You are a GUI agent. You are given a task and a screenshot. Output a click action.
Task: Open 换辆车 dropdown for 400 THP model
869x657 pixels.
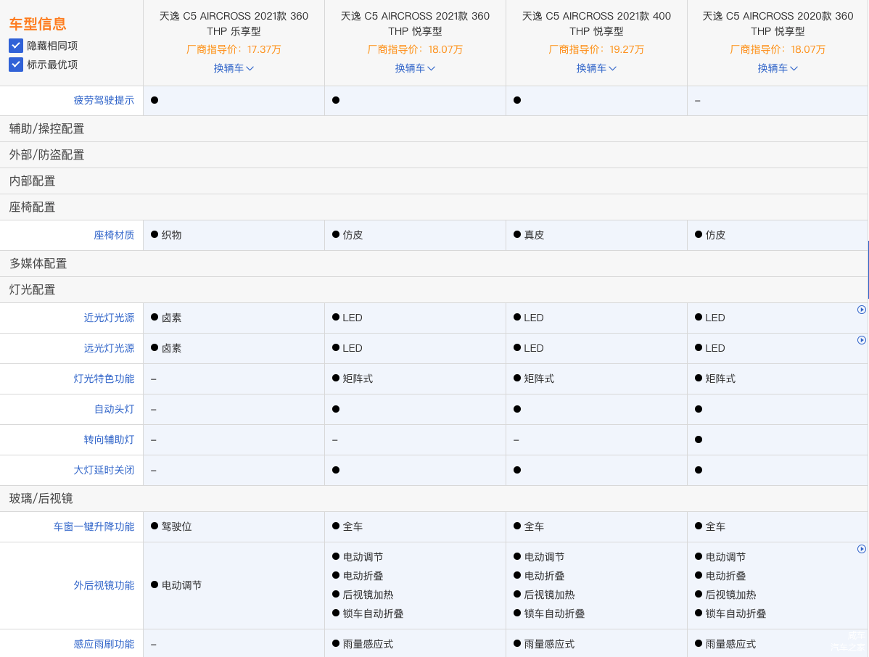point(596,68)
